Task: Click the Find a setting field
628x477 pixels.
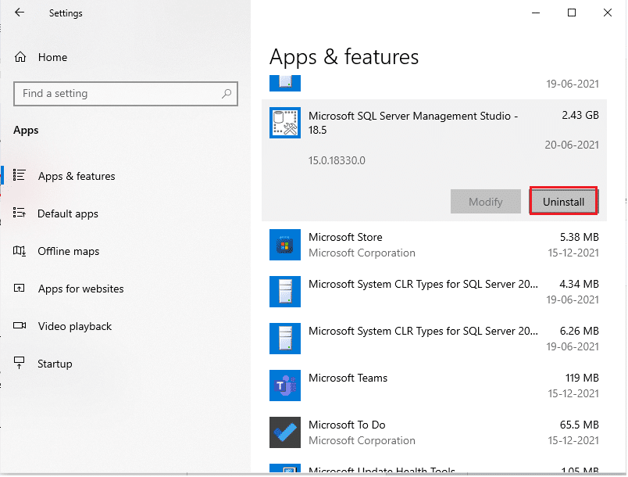Action: point(117,94)
